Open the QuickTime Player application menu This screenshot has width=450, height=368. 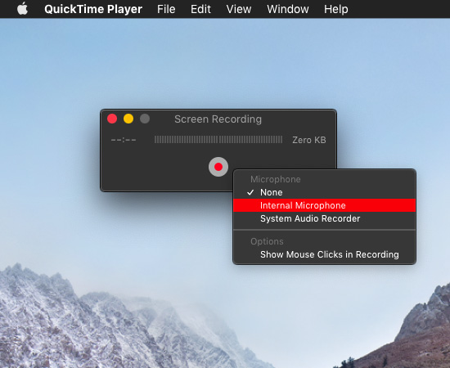coord(93,9)
